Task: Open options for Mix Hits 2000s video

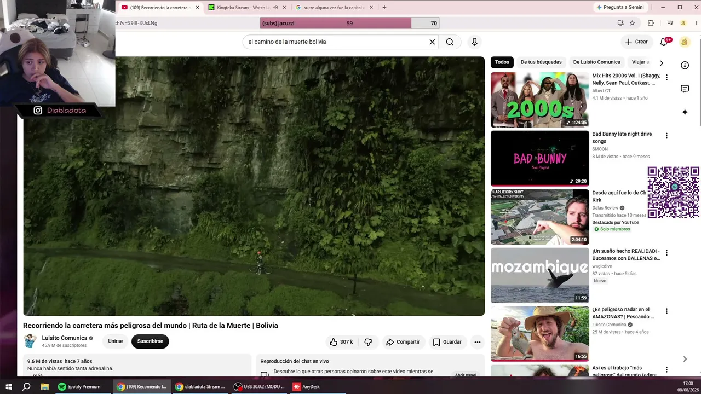Action: click(666, 78)
